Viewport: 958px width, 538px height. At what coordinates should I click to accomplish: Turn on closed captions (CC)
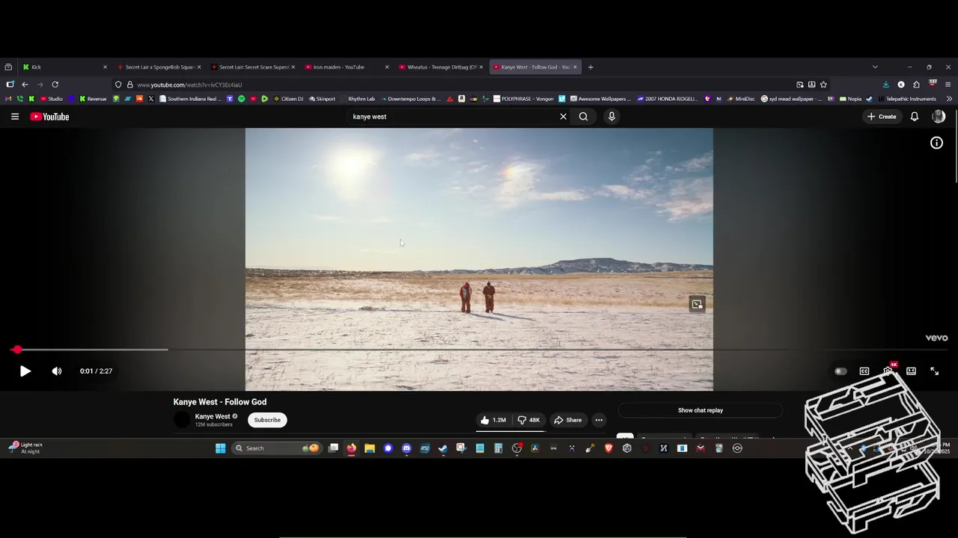click(x=864, y=371)
